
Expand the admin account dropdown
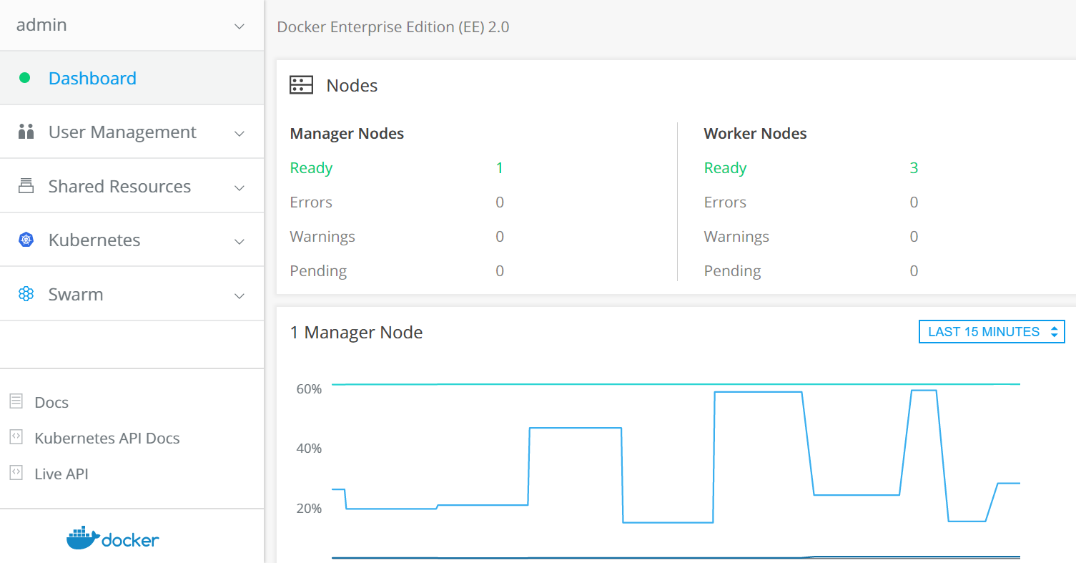240,26
